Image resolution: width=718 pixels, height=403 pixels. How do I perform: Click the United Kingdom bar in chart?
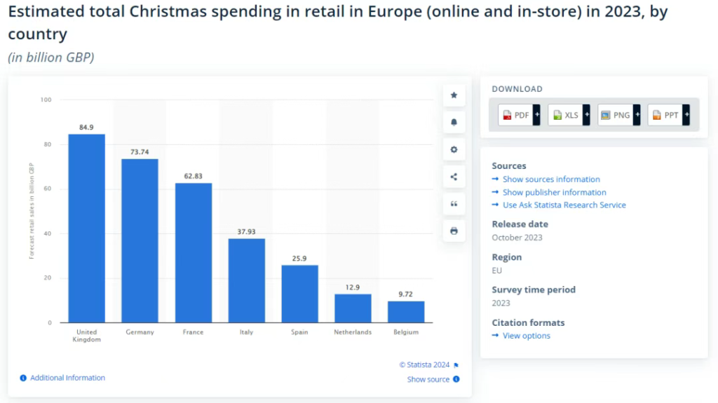click(87, 228)
